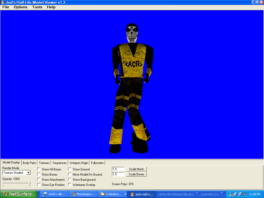Tick Mirror Model On Ground

[70, 175]
